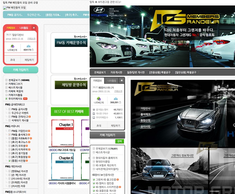Open [통합] 자유&.. in the FM top menu
This screenshot has height=194, width=235.
(x=53, y=15)
